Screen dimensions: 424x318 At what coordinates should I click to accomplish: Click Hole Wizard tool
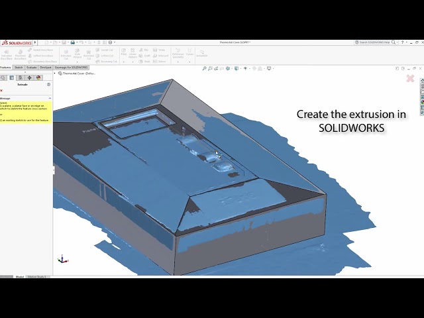tap(78, 54)
